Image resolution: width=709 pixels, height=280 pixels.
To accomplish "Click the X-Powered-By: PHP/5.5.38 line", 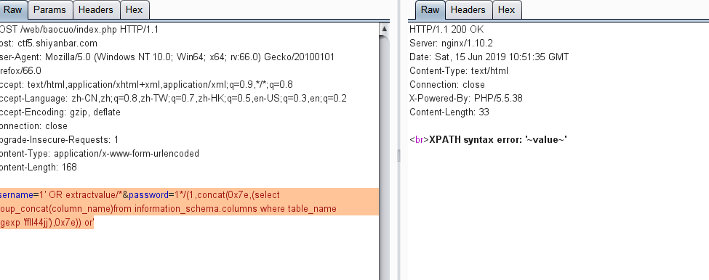I will pos(465,99).
